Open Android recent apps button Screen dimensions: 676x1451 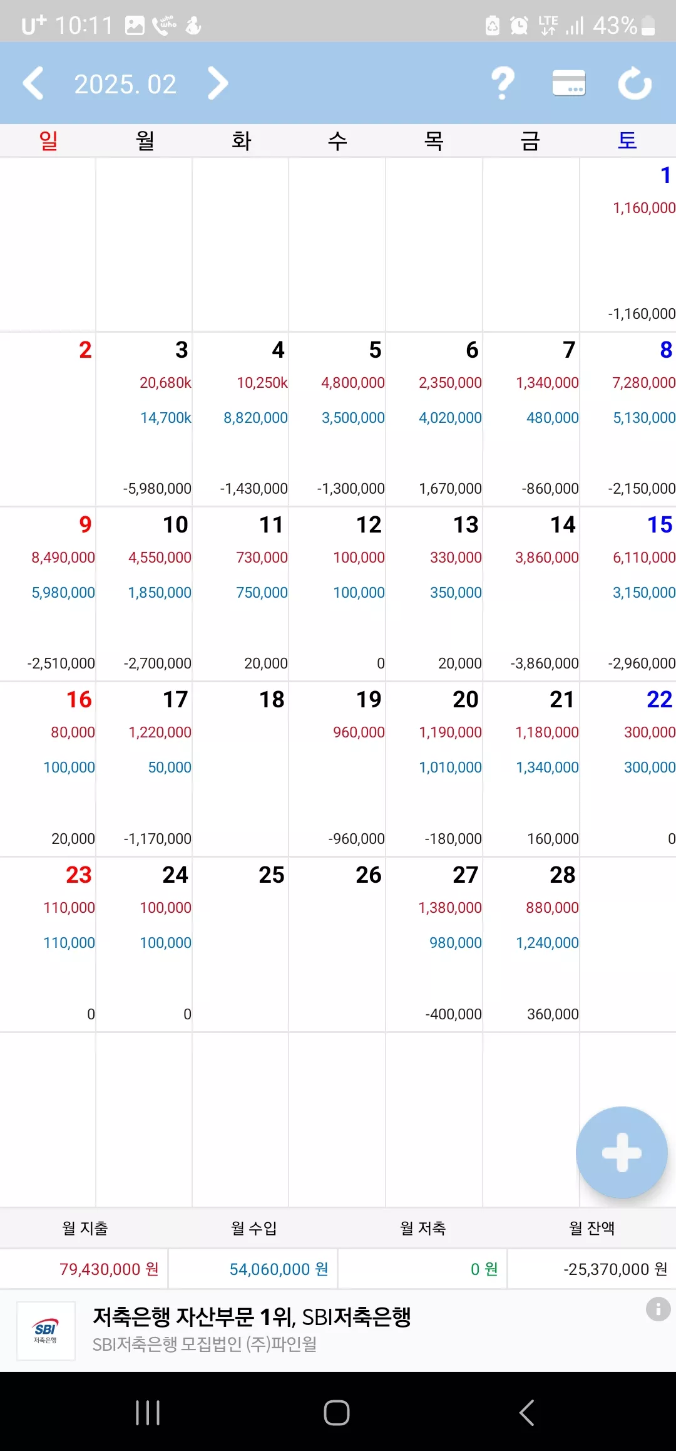pyautogui.click(x=148, y=1412)
